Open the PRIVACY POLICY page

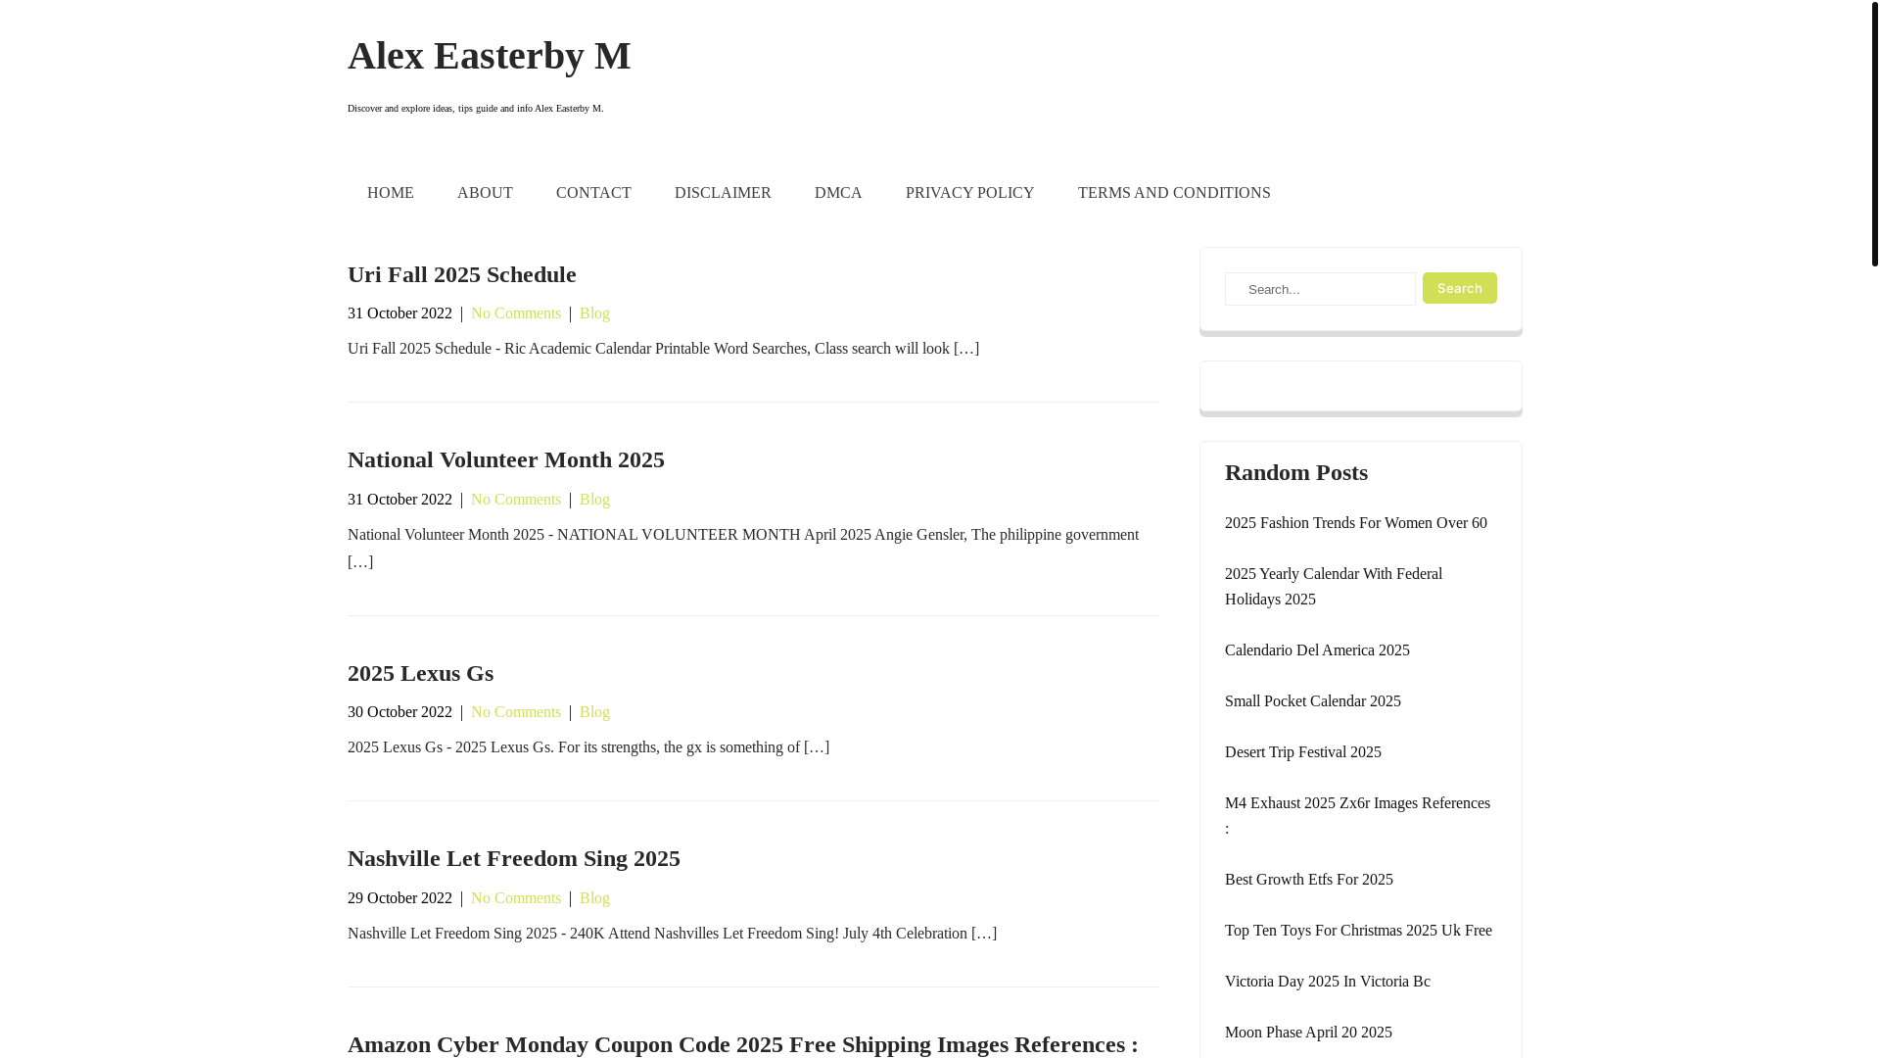(969, 193)
